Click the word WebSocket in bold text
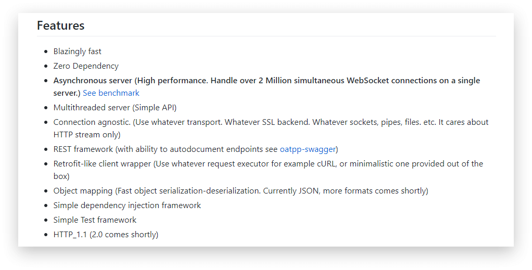 pyautogui.click(x=368, y=81)
